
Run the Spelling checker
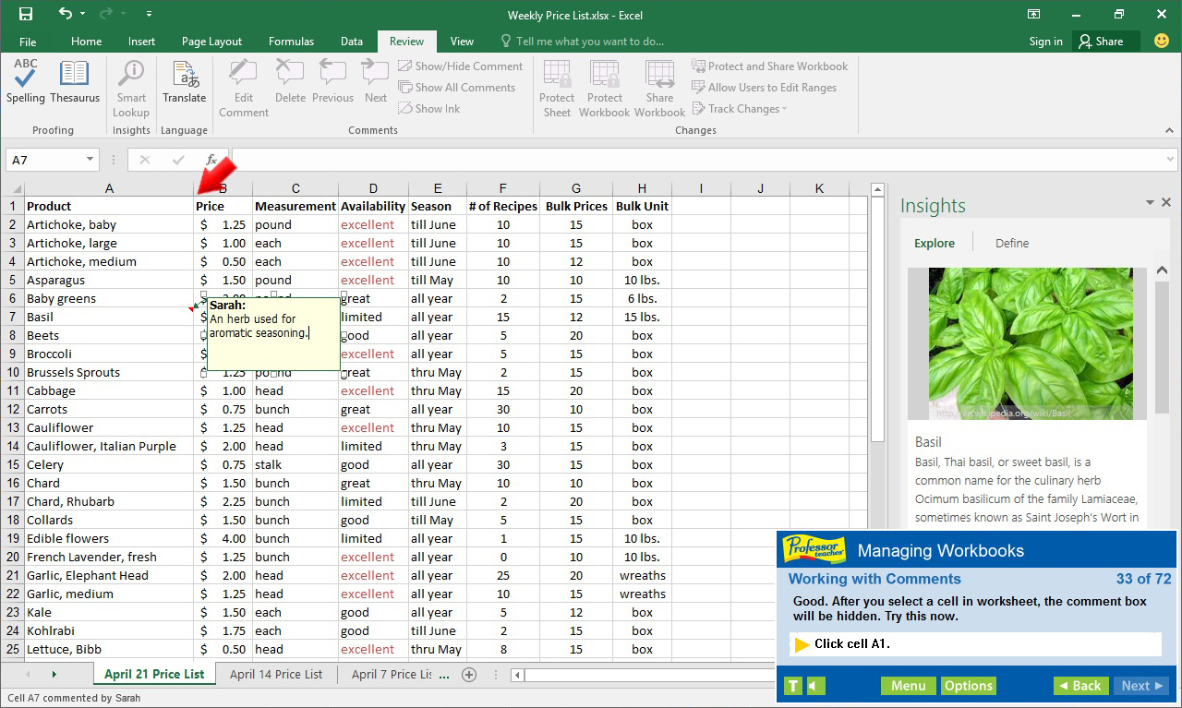pos(25,83)
